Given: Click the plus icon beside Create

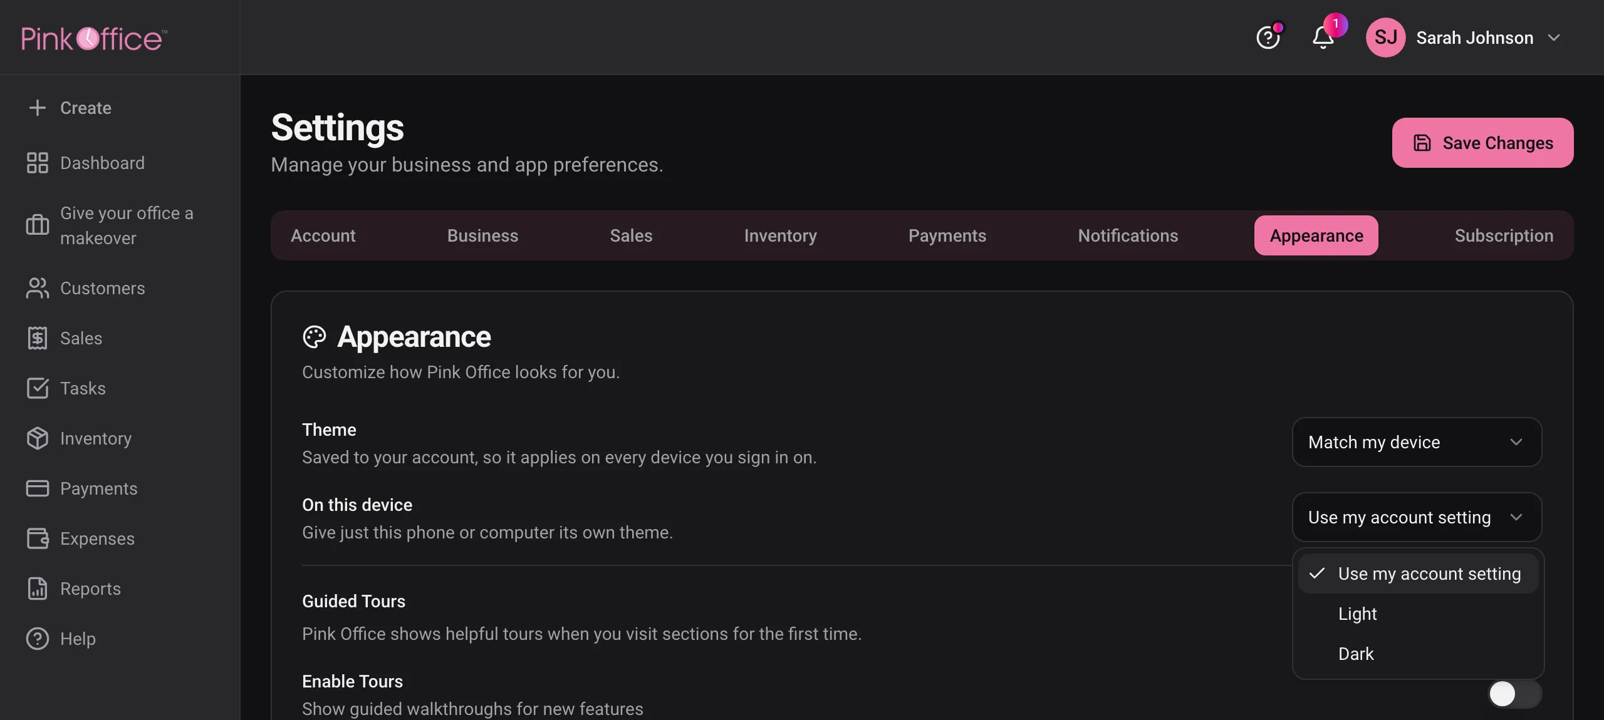Looking at the screenshot, I should [38, 108].
